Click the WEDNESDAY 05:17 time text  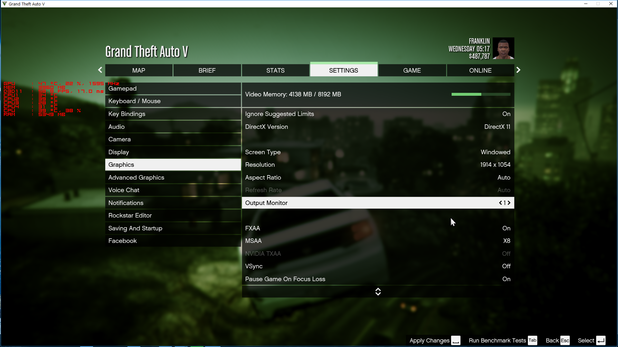[469, 49]
